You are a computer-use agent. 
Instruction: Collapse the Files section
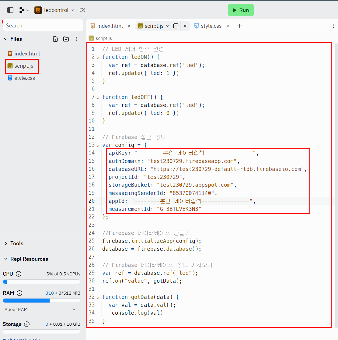click(6, 39)
